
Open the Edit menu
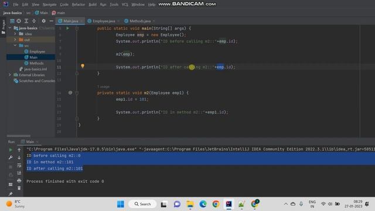tap(25, 5)
